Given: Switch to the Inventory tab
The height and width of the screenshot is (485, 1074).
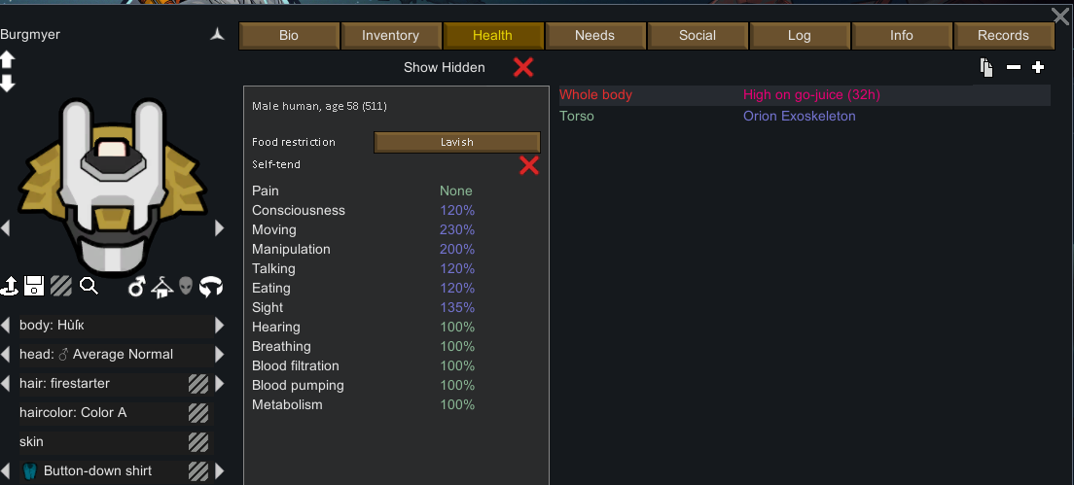Looking at the screenshot, I should pos(390,36).
